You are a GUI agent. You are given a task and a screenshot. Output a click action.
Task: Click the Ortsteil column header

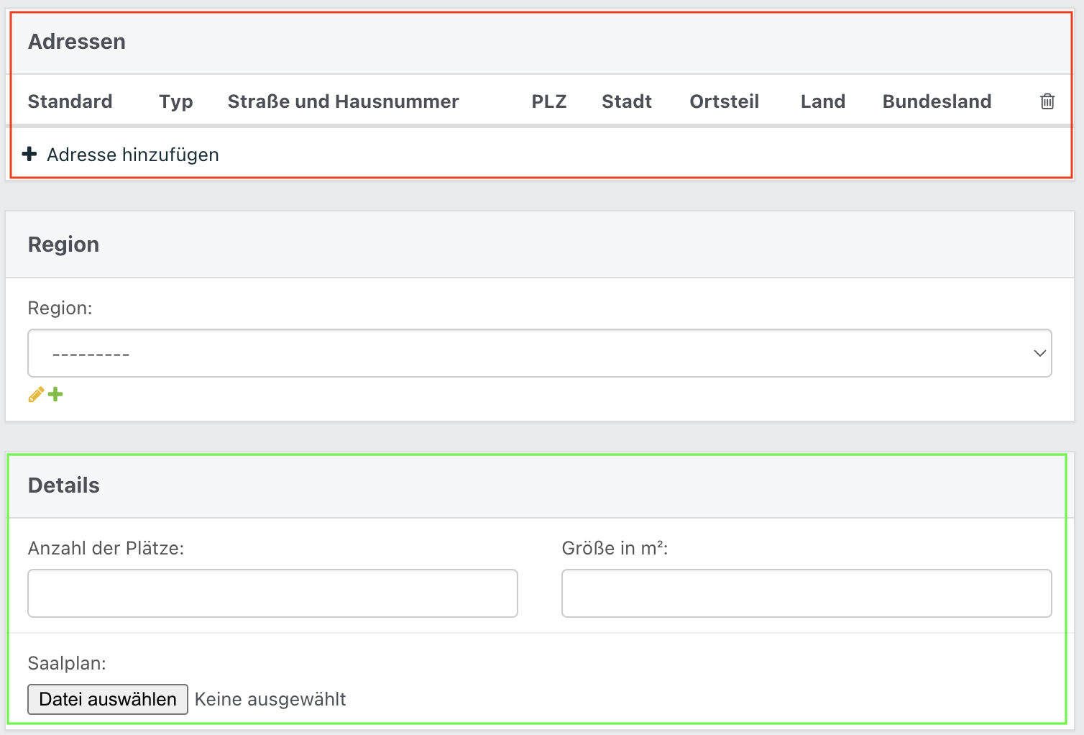point(725,101)
